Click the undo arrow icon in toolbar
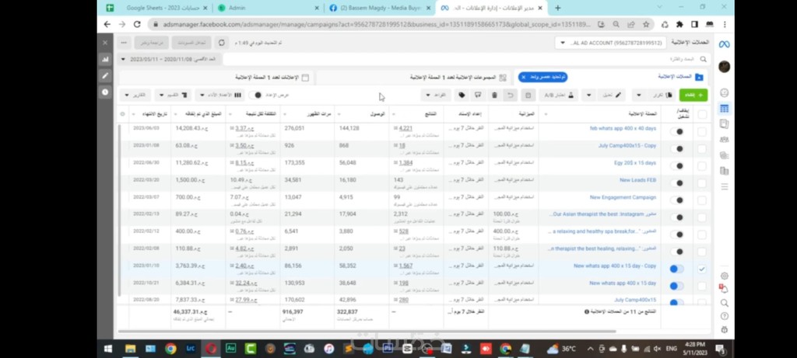This screenshot has width=797, height=358. [511, 95]
